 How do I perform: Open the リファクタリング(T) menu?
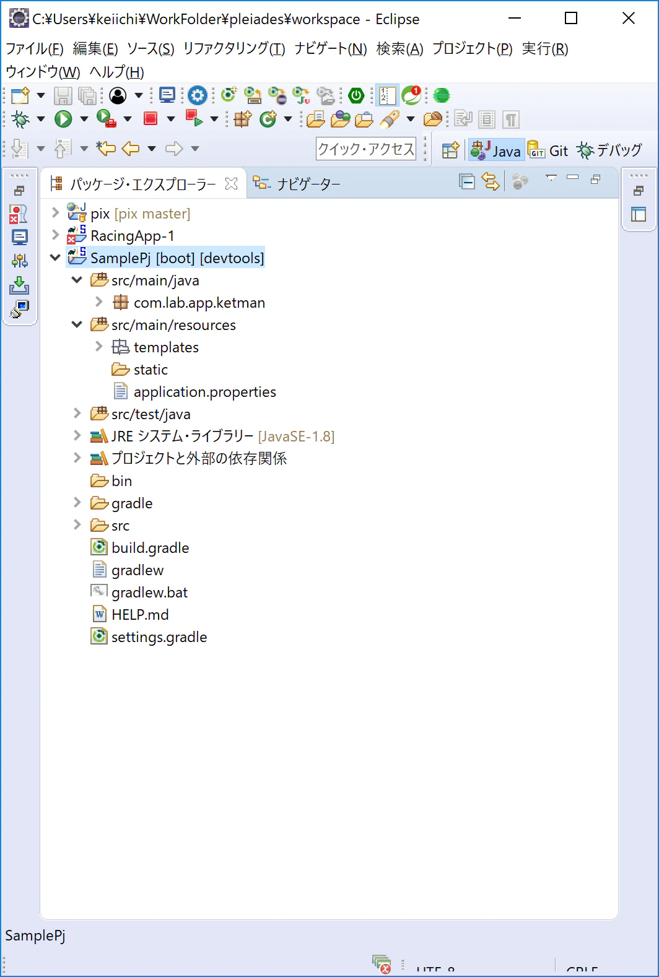coord(234,49)
